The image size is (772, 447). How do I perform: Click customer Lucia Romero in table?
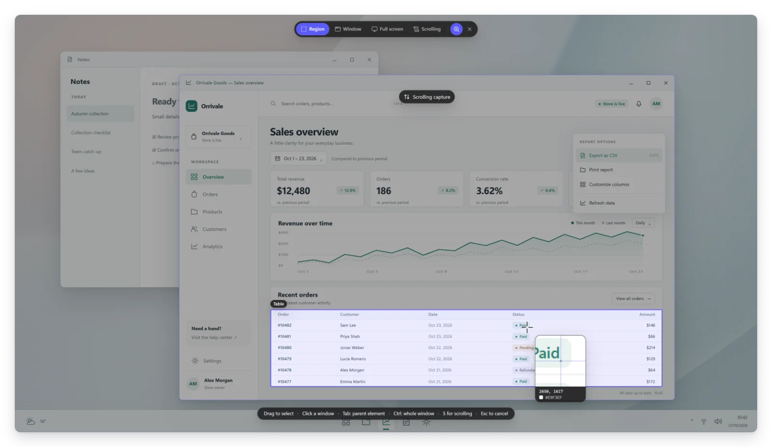[353, 359]
